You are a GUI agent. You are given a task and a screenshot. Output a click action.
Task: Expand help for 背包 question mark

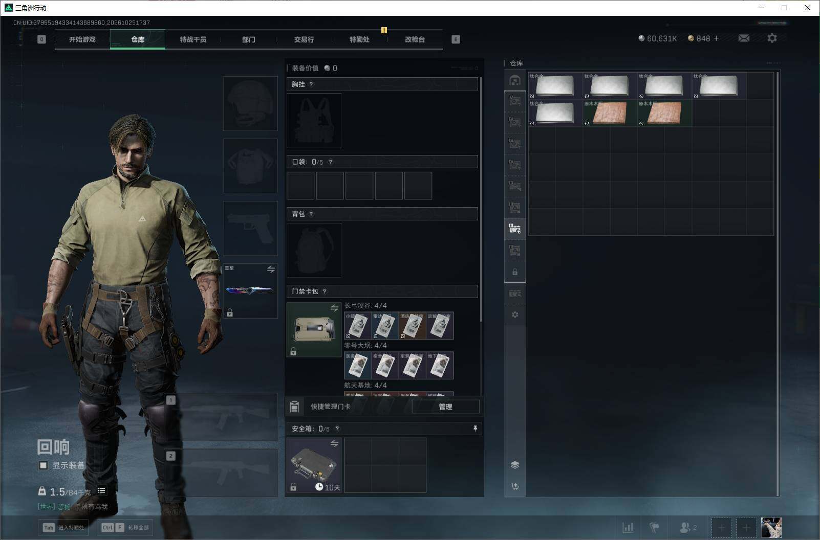[x=311, y=214]
